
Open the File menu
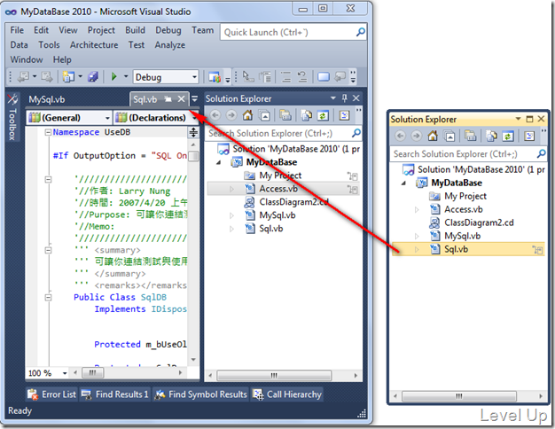17,30
